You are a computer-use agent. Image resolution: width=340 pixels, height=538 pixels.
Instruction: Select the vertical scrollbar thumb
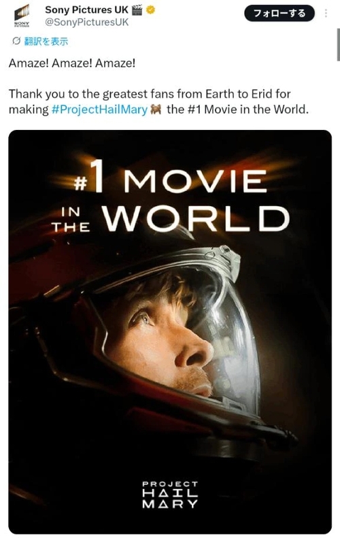click(338, 45)
